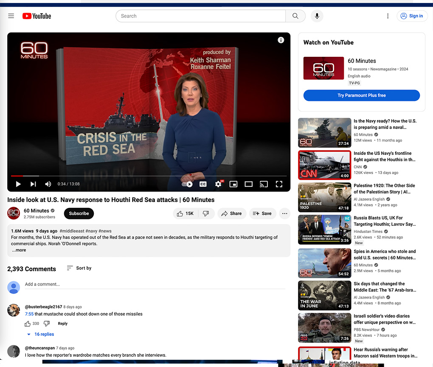The image size is (433, 367).
Task: Toggle closed captions (CC)
Action: click(x=203, y=184)
